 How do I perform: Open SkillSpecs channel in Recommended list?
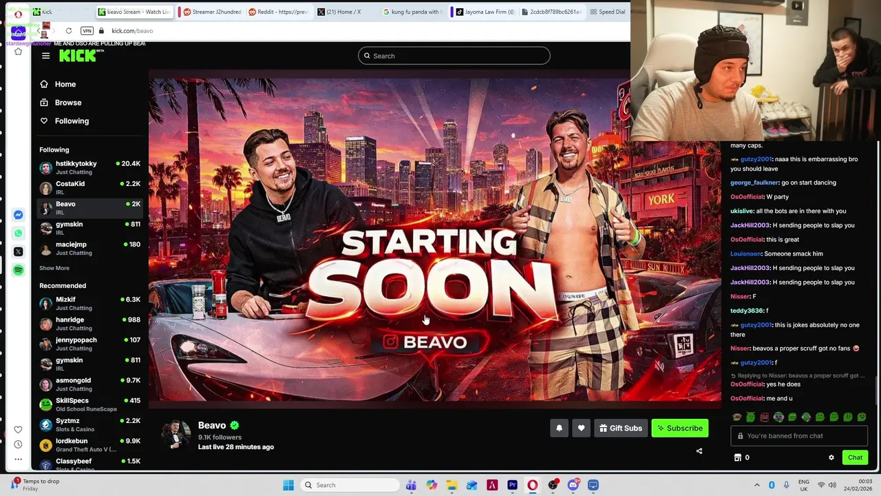tap(89, 404)
